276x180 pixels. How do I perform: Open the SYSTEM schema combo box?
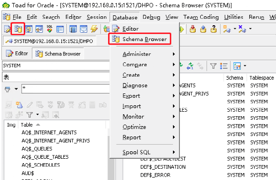[x=56, y=66]
